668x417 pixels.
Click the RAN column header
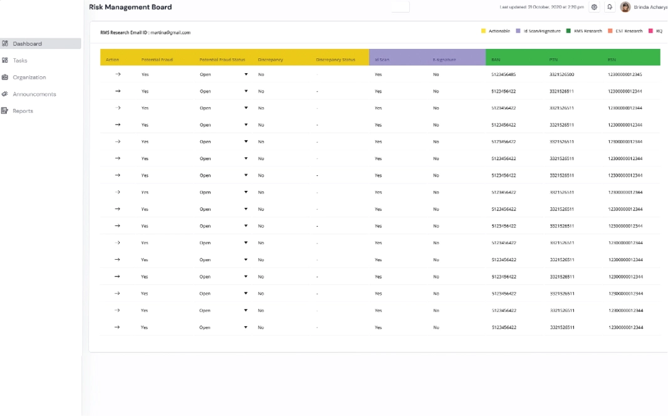(496, 60)
